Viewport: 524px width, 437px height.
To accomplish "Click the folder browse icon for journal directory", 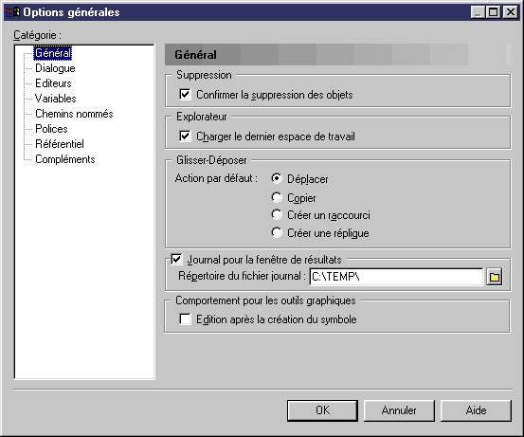I will point(494,277).
